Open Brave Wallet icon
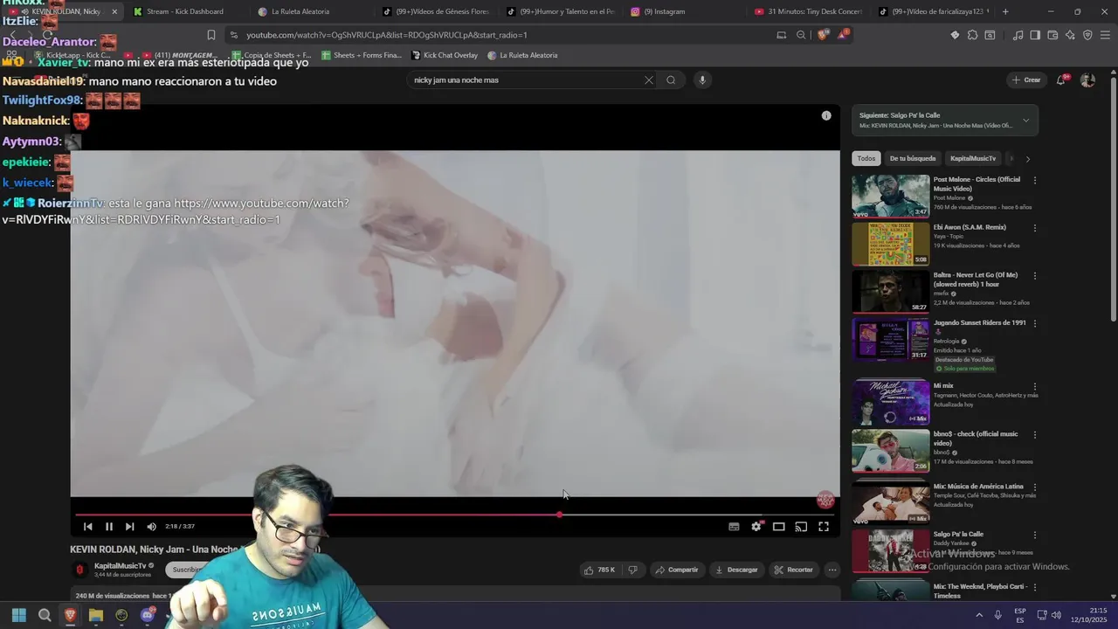 (1052, 35)
